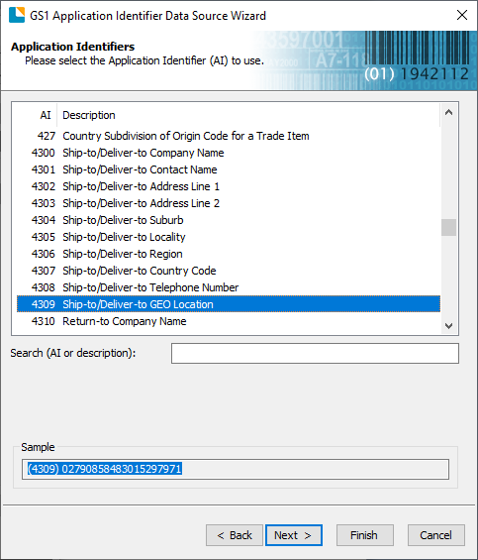478x560 pixels.
Task: Click the scrollbar thumb in the AI list
Action: [448, 227]
